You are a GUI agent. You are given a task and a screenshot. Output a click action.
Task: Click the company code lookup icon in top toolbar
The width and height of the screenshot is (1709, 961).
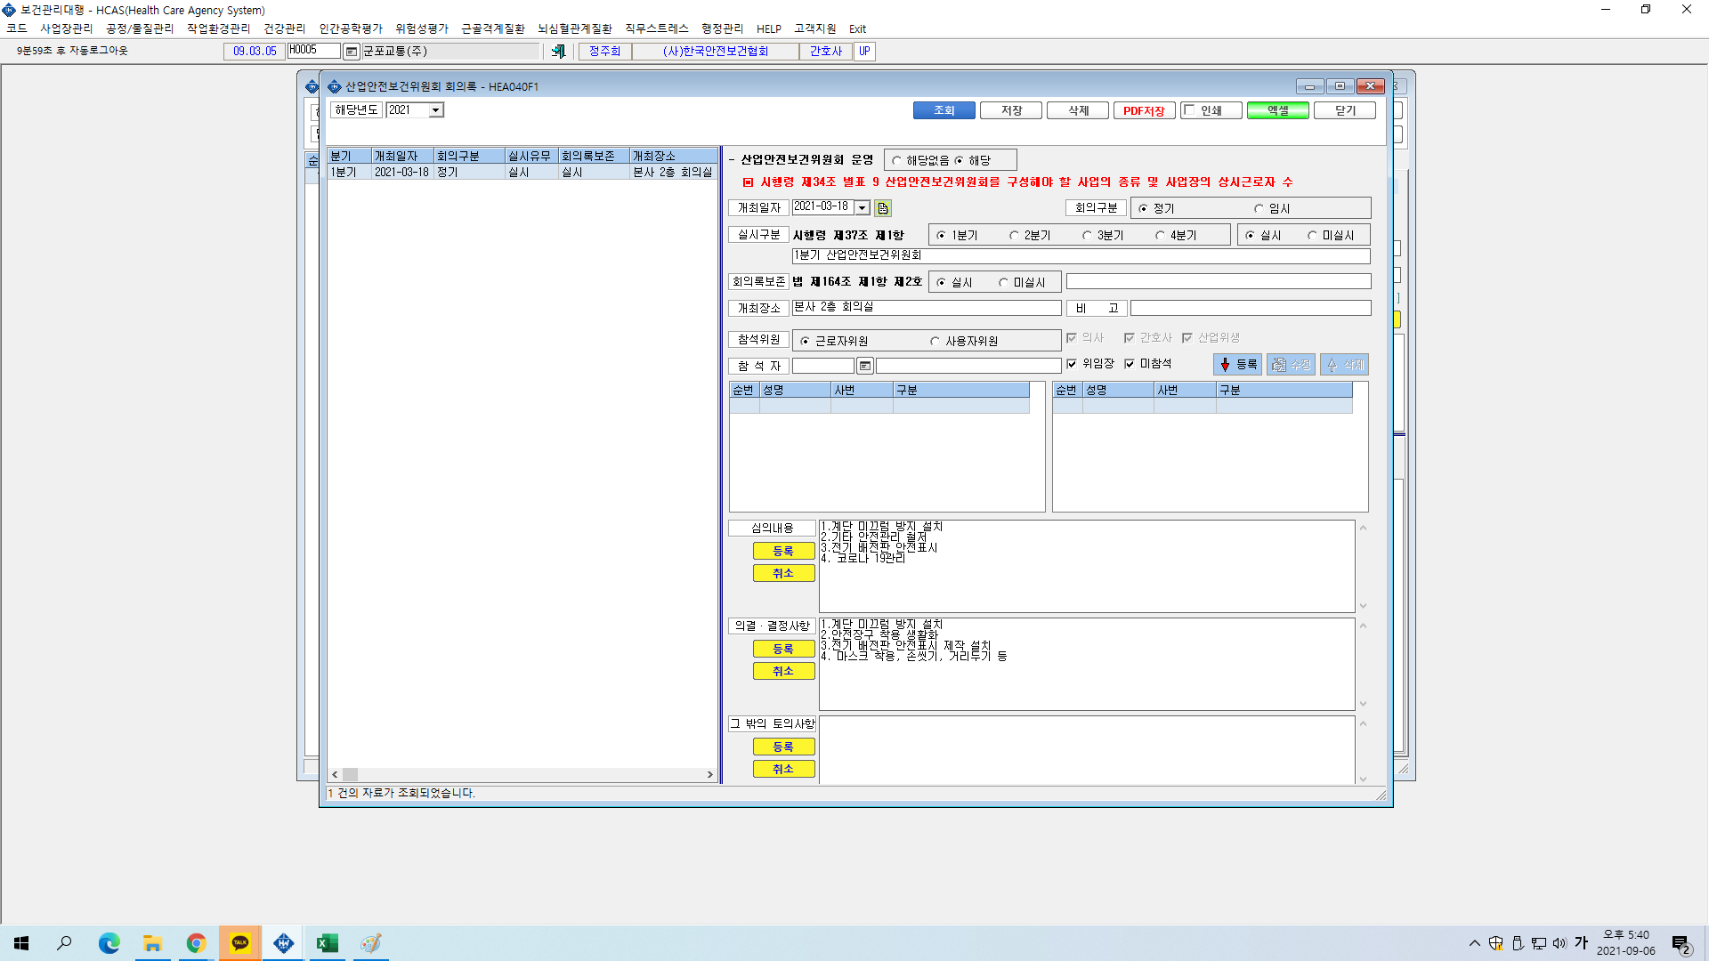click(352, 52)
